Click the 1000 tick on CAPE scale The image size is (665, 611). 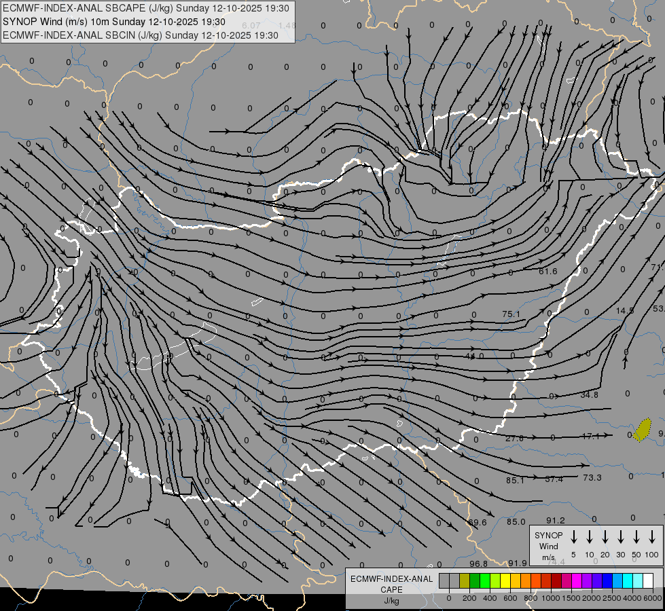coord(551,598)
